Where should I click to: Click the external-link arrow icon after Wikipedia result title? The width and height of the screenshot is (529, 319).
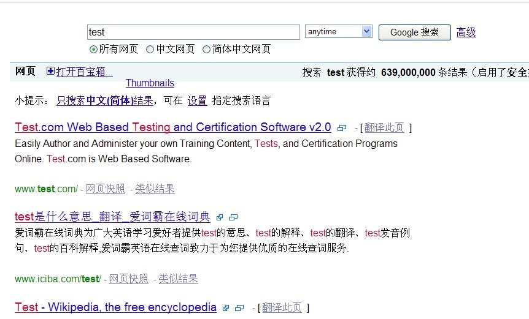tap(226, 308)
